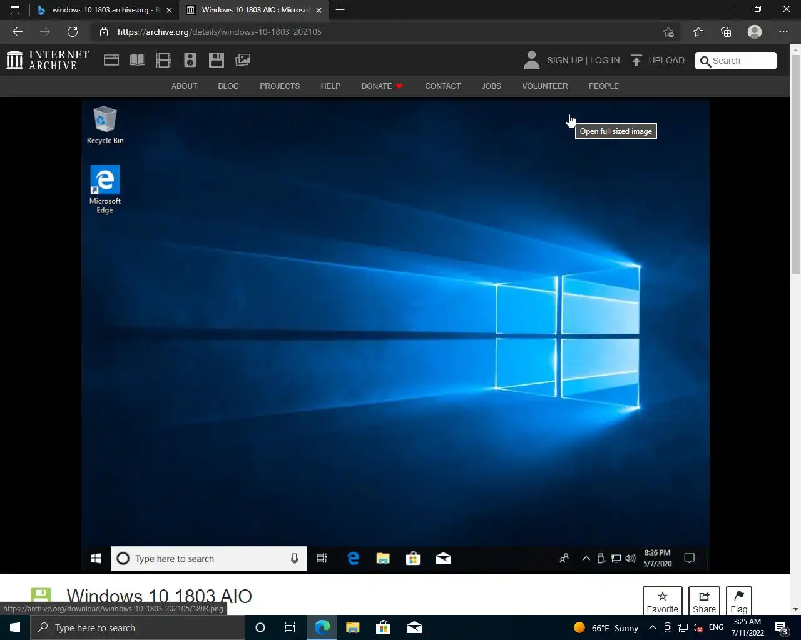Open the browser Favorites list icon
This screenshot has height=640, width=801.
(x=698, y=32)
